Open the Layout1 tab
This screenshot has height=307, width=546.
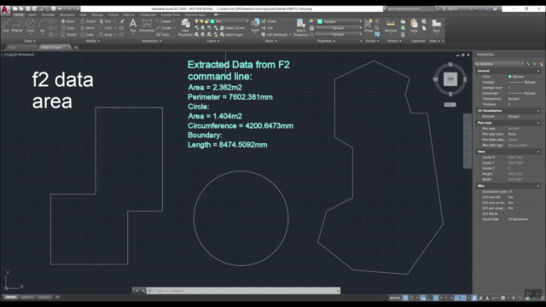tap(26, 298)
